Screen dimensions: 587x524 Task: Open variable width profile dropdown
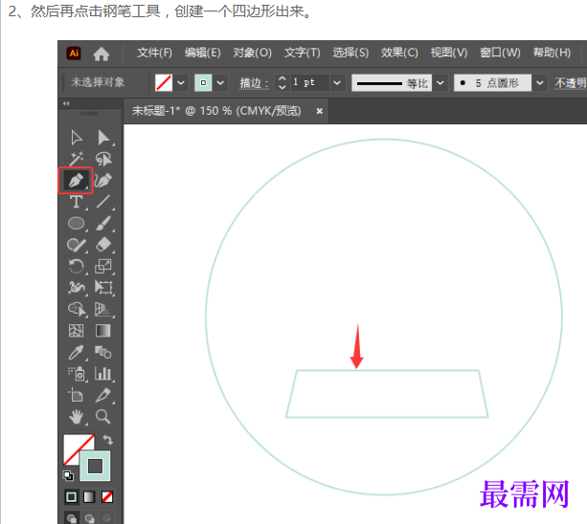click(x=440, y=82)
